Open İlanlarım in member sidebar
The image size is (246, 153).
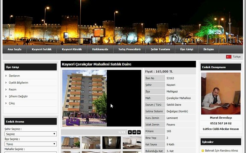(14, 76)
